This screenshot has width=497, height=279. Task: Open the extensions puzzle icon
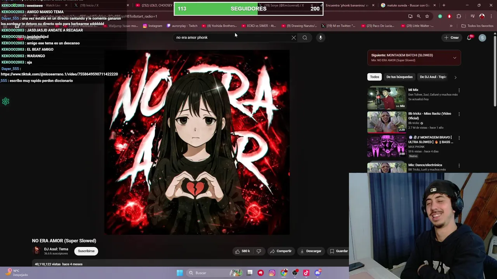[x=459, y=16]
